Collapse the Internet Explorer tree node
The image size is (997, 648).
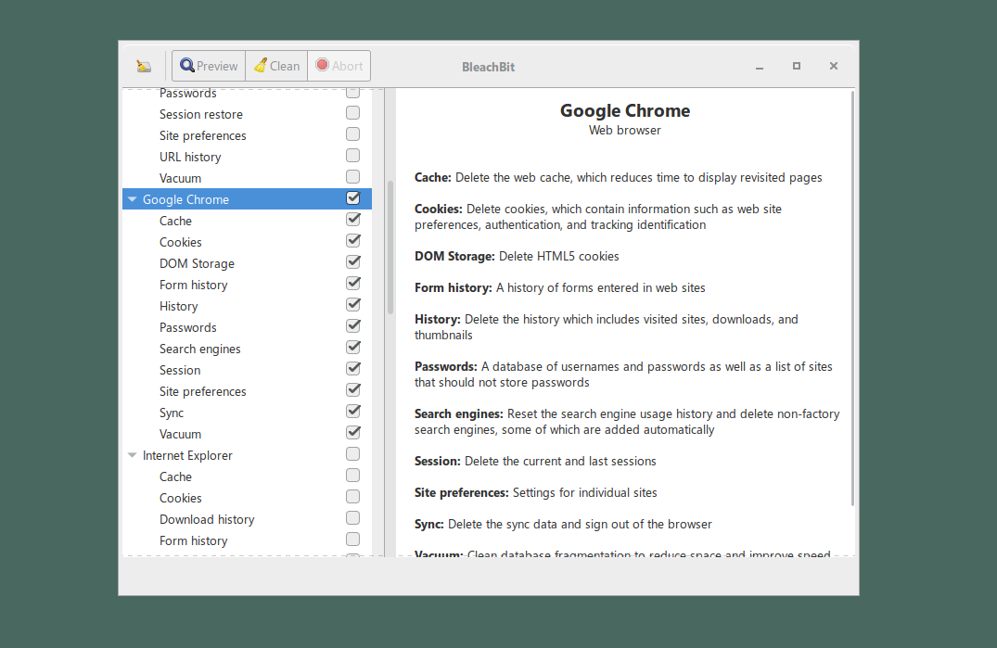133,455
